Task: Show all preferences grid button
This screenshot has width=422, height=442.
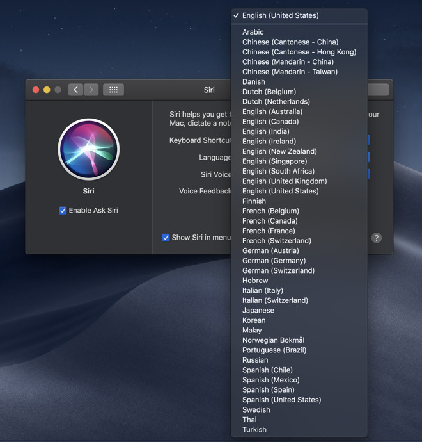Action: (113, 90)
